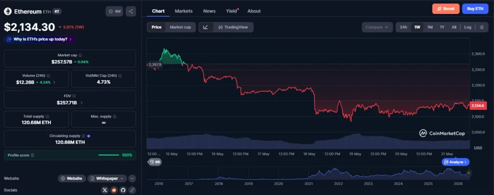Open the Website link button
Screen dimensions: 494x195
pos(72,178)
